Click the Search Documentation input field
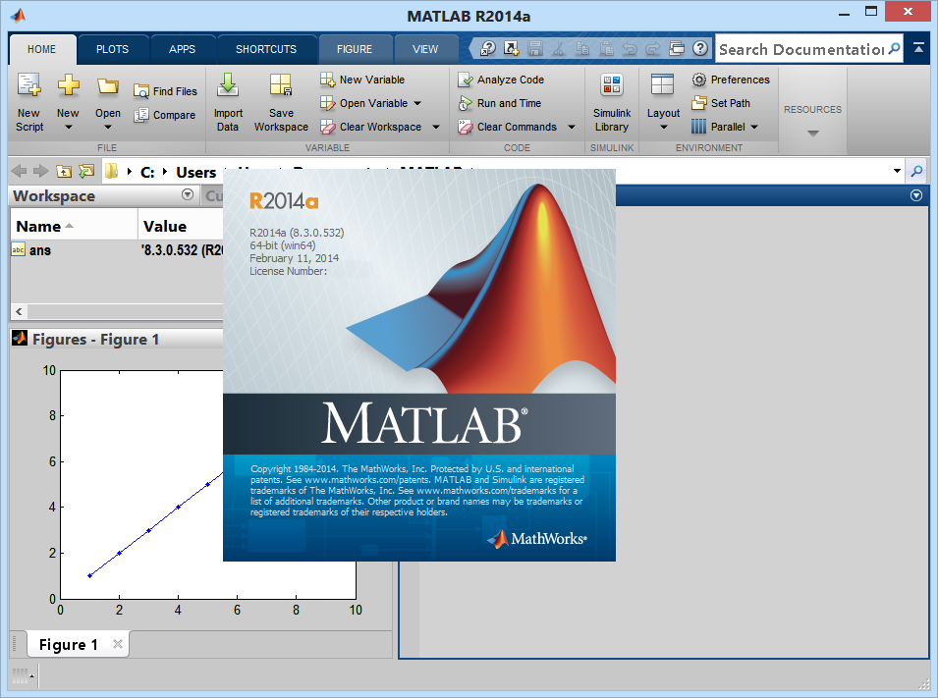Image resolution: width=938 pixels, height=698 pixels. (800, 49)
